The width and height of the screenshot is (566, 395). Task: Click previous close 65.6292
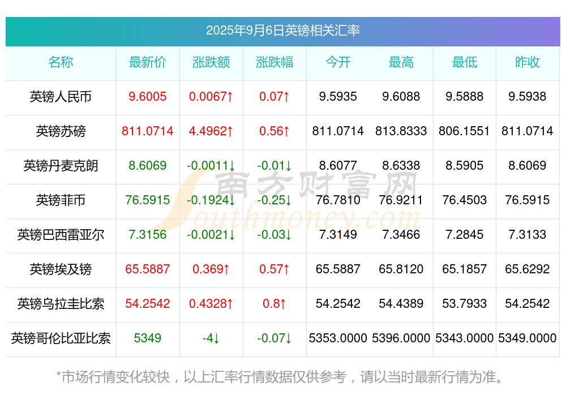coord(528,269)
